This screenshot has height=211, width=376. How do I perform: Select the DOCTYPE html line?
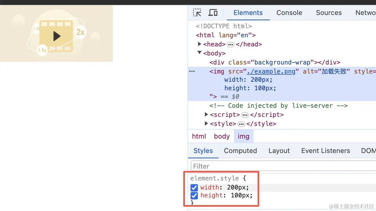click(224, 26)
